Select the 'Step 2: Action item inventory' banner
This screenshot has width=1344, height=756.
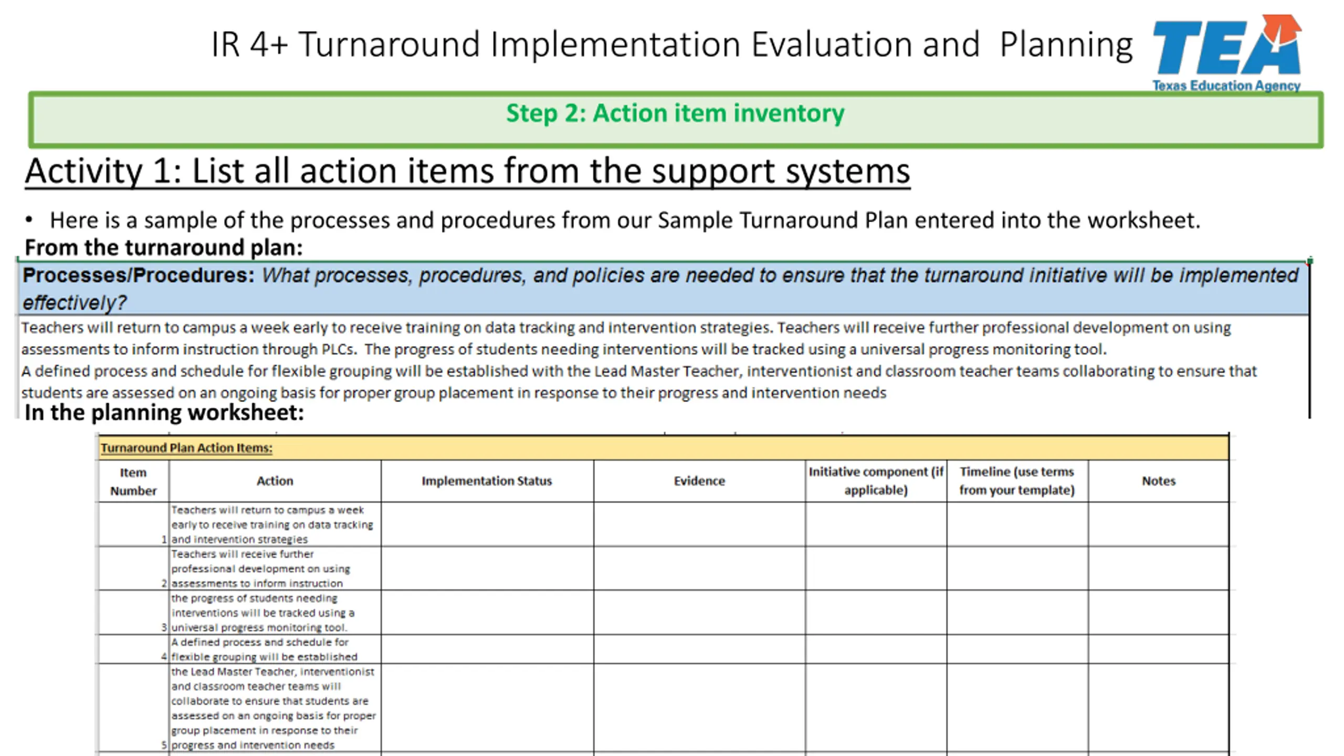[x=676, y=120]
